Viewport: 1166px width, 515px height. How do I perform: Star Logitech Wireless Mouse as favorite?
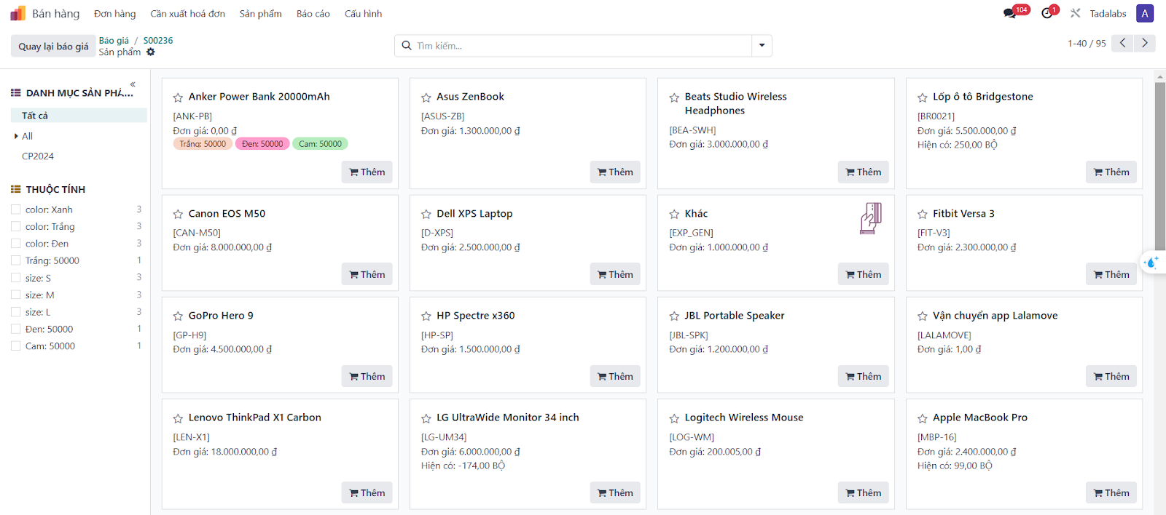click(x=674, y=418)
